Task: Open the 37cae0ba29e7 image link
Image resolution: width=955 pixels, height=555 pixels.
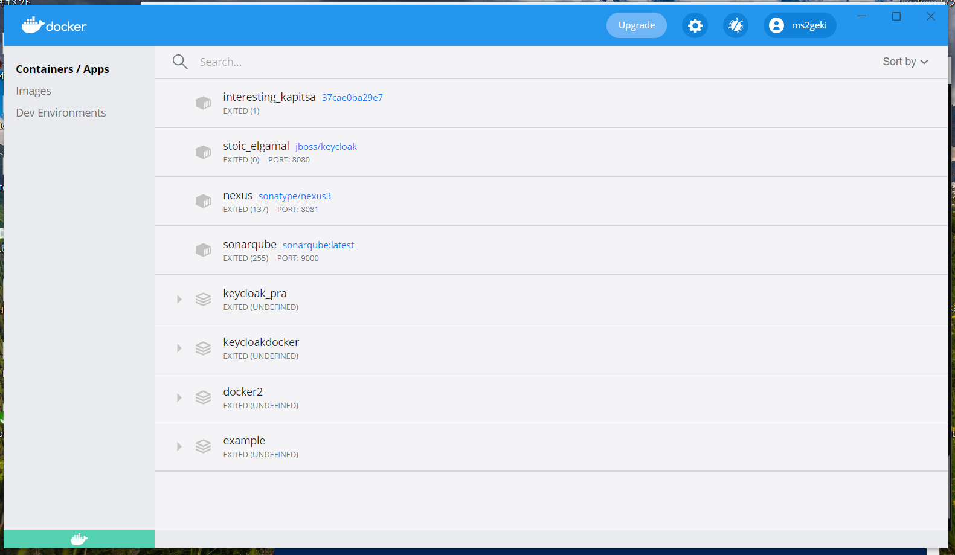Action: click(x=352, y=97)
